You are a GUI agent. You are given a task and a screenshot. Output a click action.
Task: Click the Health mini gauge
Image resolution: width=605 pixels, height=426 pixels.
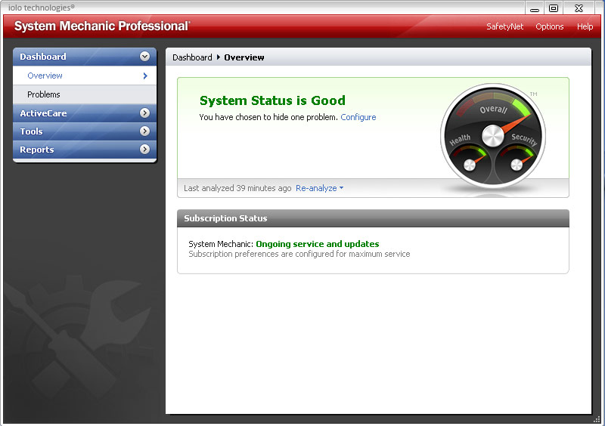coord(470,163)
